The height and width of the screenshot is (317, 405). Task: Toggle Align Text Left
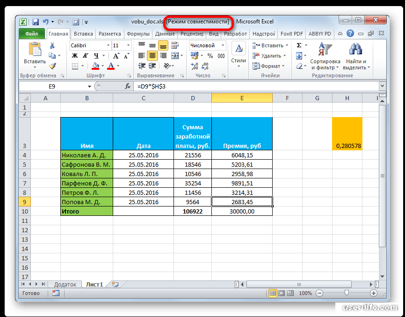142,56
